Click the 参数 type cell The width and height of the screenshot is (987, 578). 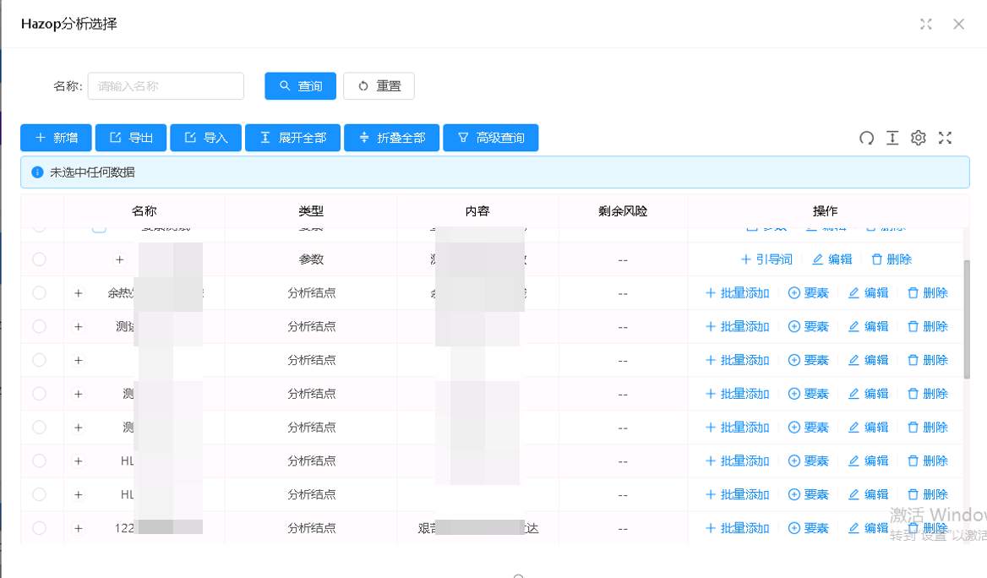[x=311, y=259]
